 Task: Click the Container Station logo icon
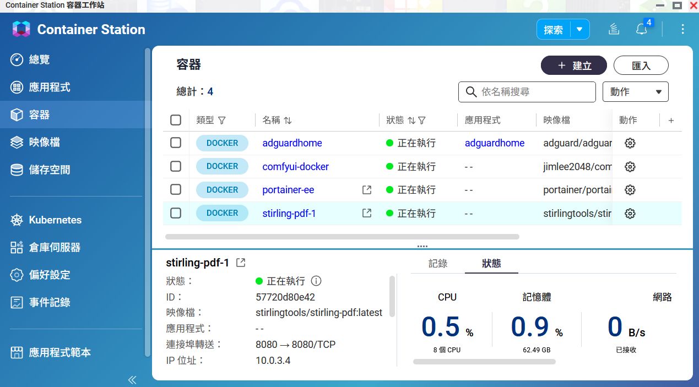tap(21, 29)
